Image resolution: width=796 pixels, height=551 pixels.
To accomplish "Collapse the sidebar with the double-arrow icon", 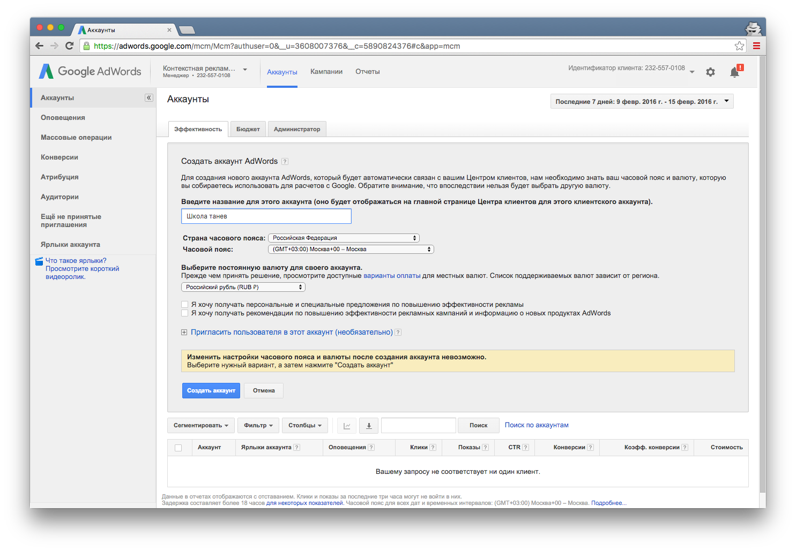I will tap(149, 98).
